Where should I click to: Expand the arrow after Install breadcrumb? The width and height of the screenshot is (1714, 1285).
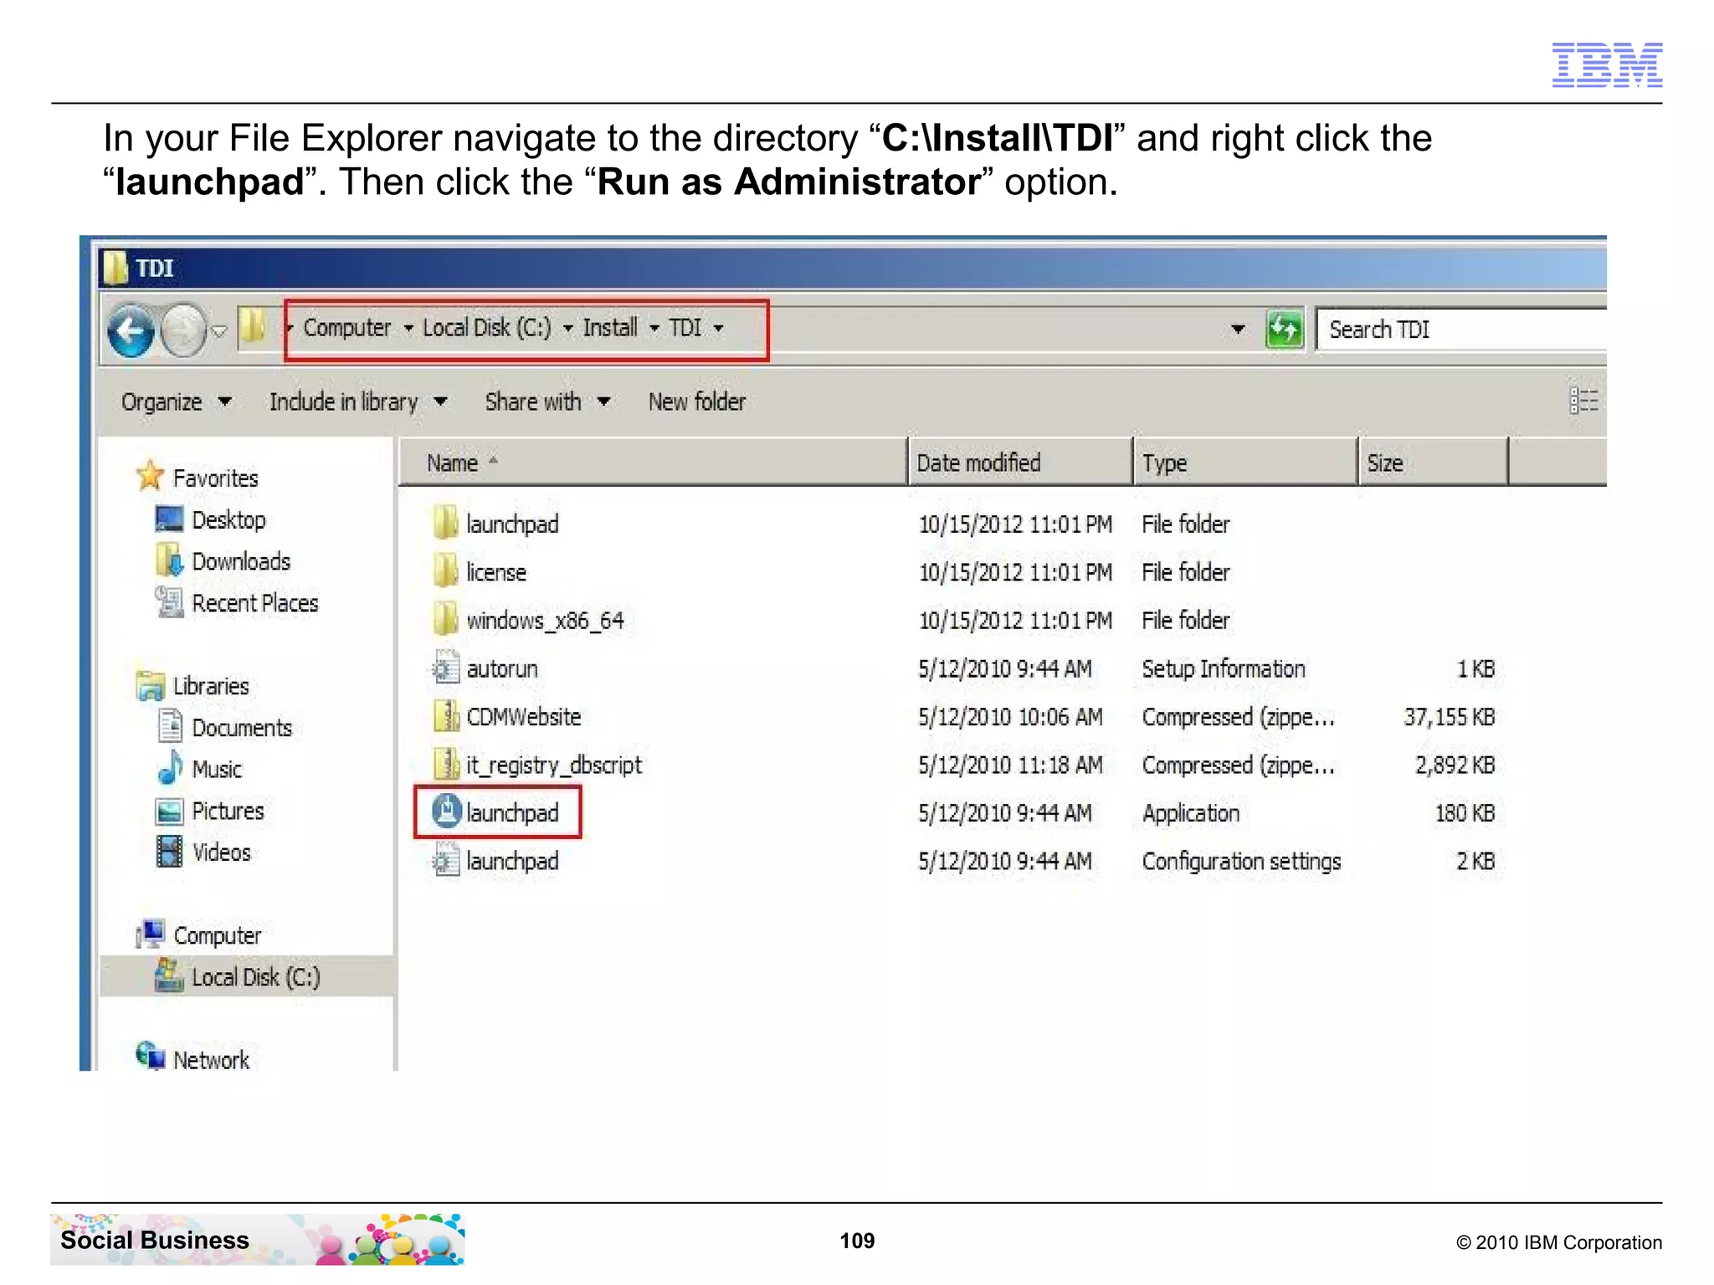(654, 329)
